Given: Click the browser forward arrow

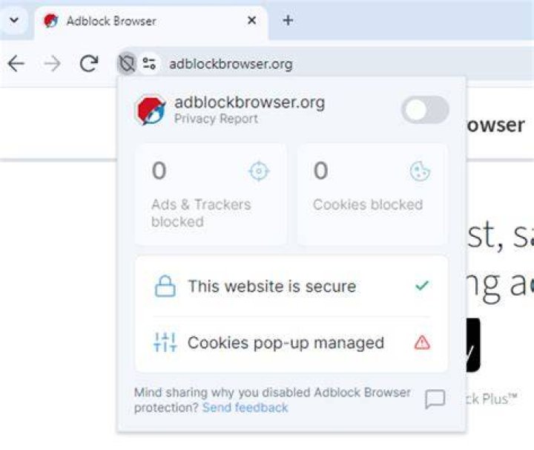Looking at the screenshot, I should [x=53, y=64].
